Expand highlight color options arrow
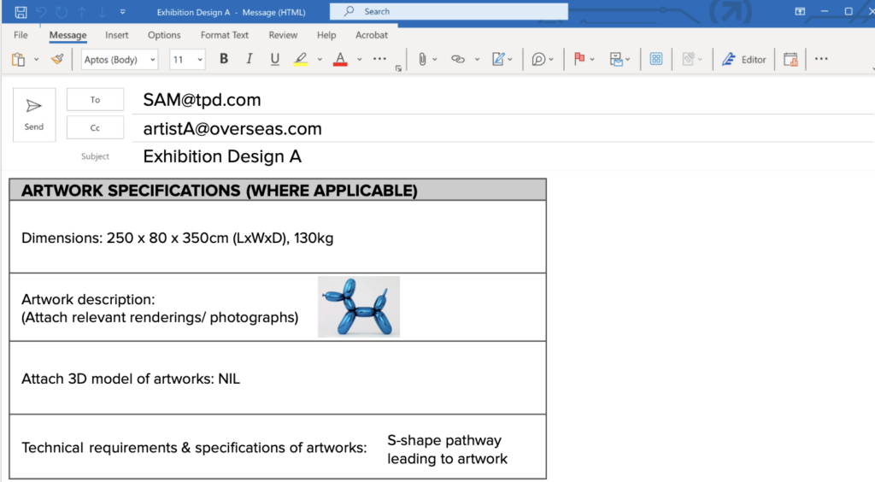The image size is (875, 482). (x=320, y=59)
